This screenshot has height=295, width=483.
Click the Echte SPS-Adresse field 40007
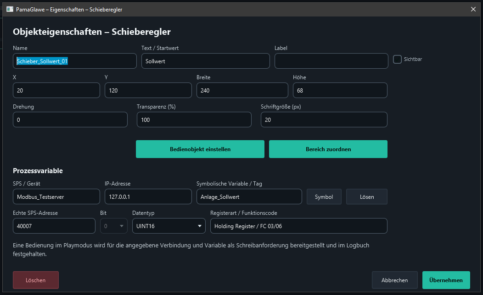(54, 226)
